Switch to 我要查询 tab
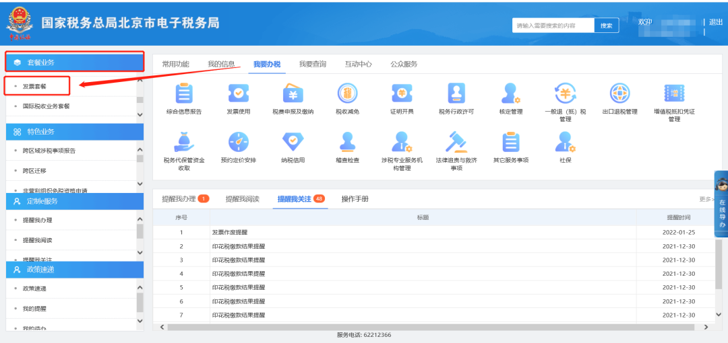 tap(313, 65)
